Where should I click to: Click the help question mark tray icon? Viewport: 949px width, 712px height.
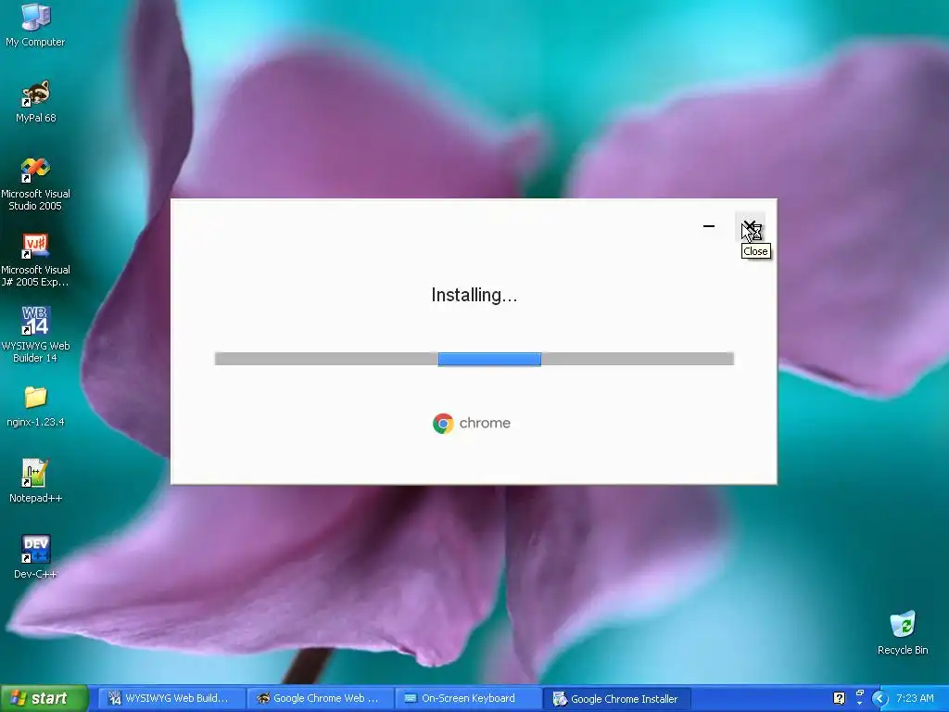pyautogui.click(x=839, y=698)
